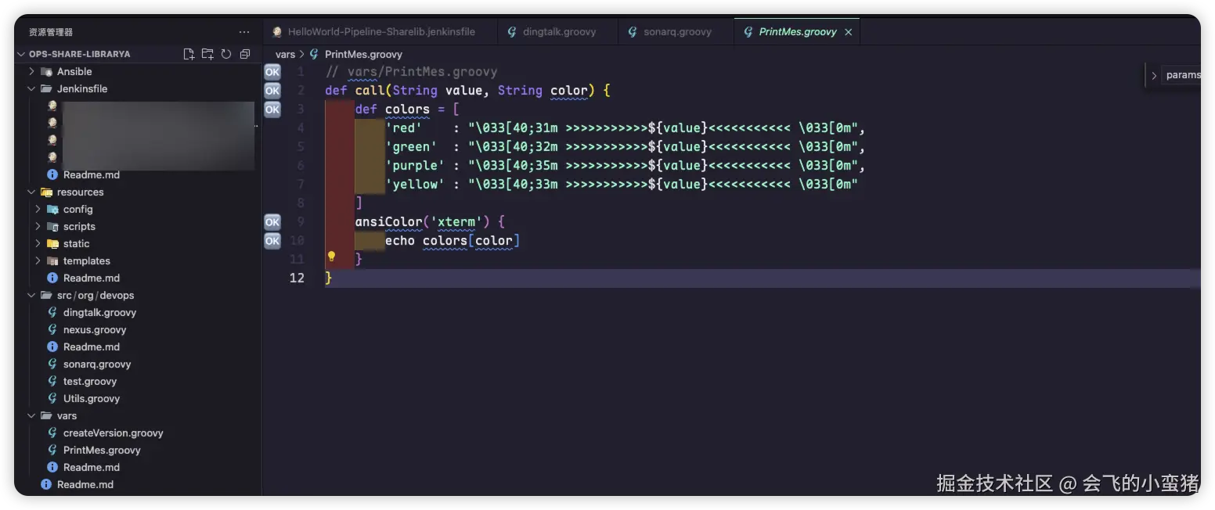Open PrintMes.groovy in the vars folder
Image resolution: width=1215 pixels, height=510 pixels.
[102, 450]
